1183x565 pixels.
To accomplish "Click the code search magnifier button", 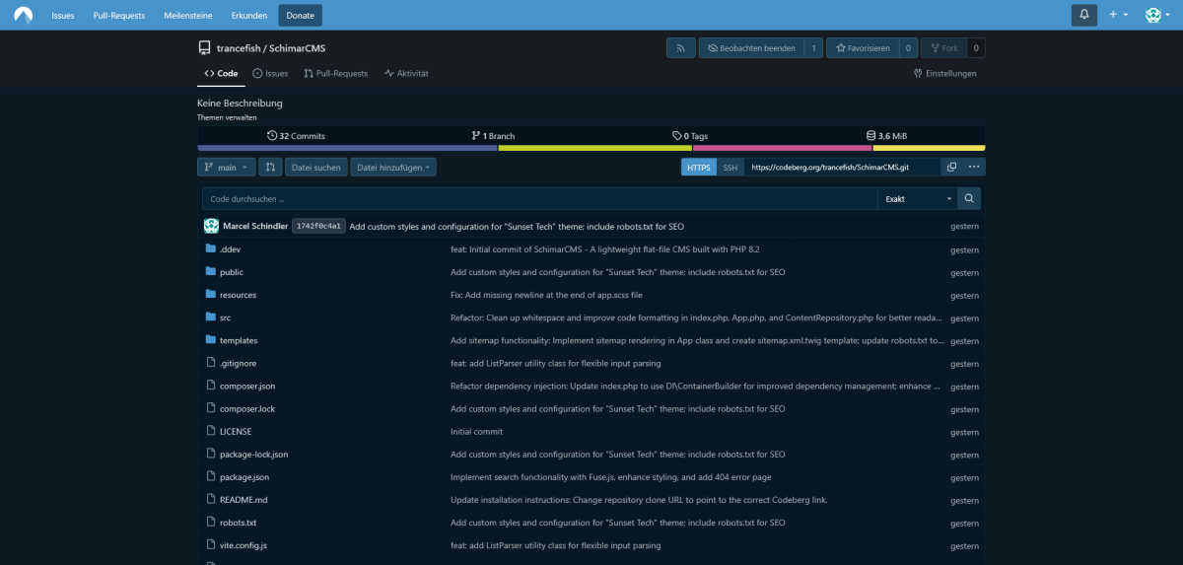I will pos(969,198).
